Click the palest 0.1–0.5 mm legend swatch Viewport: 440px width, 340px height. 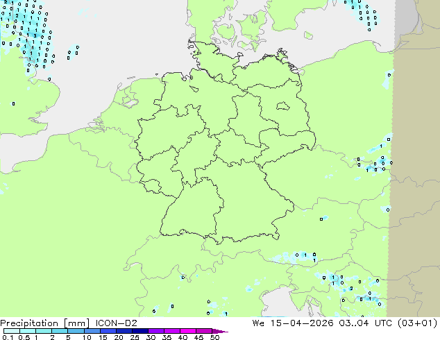coord(12,331)
